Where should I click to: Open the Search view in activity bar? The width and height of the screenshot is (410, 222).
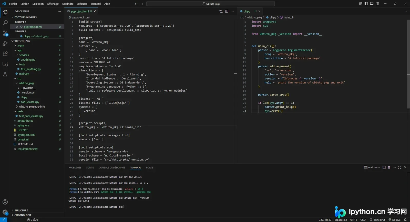click(5, 23)
